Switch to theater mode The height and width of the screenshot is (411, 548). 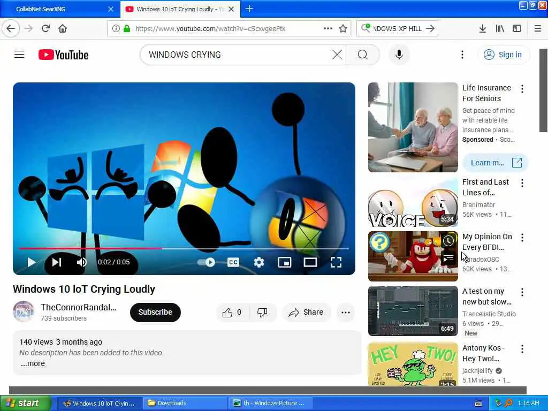[310, 262]
